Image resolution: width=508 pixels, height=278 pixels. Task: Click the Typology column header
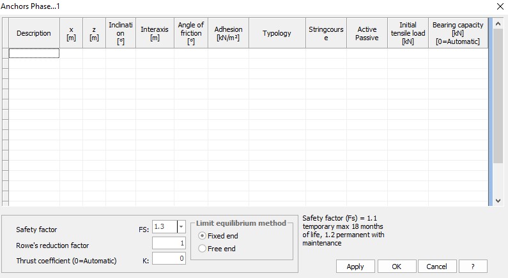pos(277,33)
